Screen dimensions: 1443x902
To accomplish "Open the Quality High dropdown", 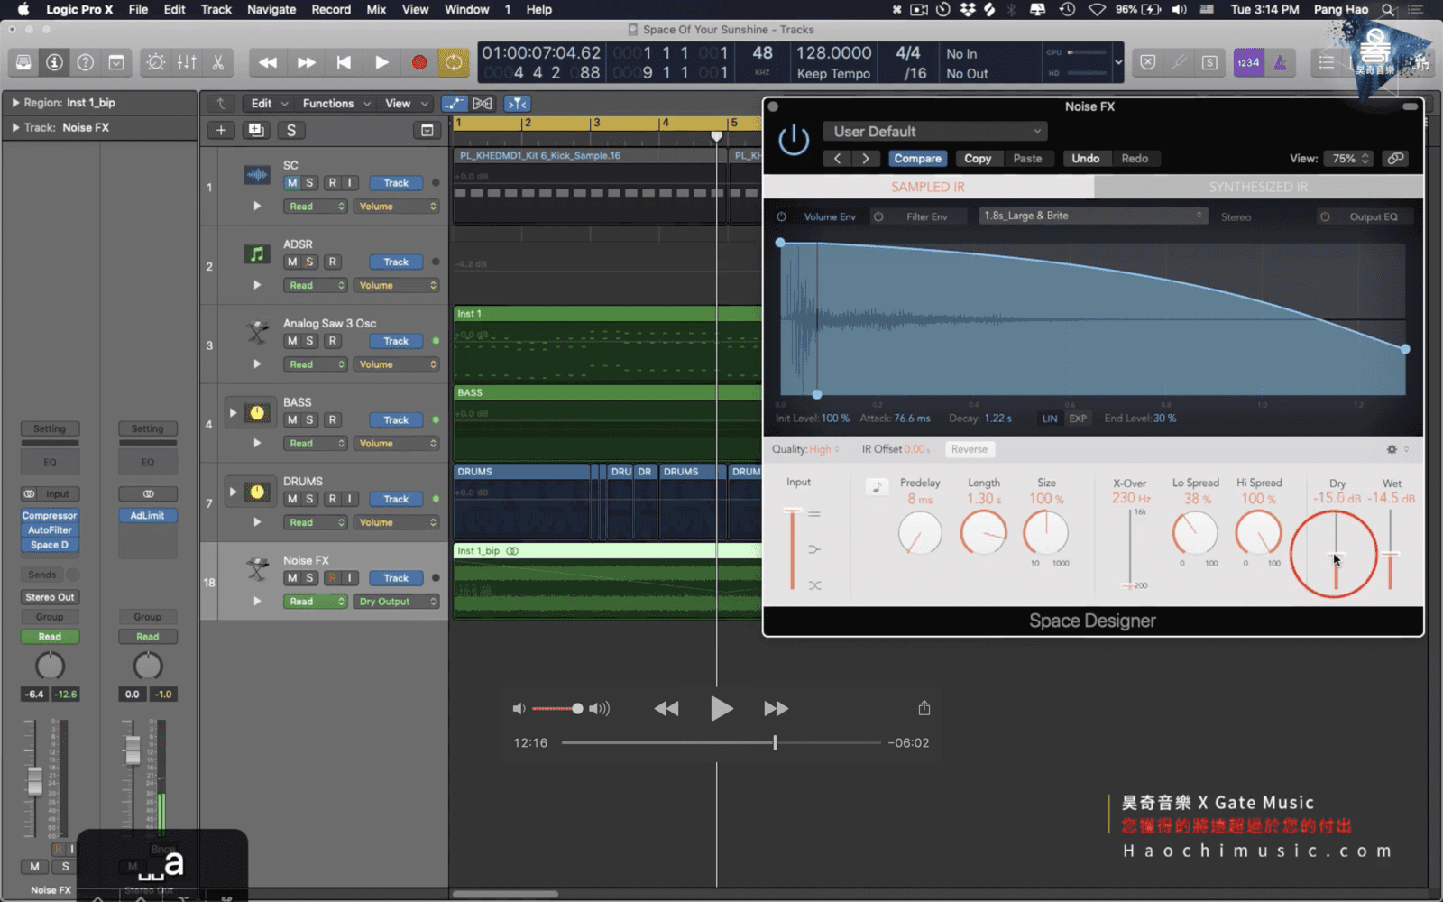I will point(823,449).
